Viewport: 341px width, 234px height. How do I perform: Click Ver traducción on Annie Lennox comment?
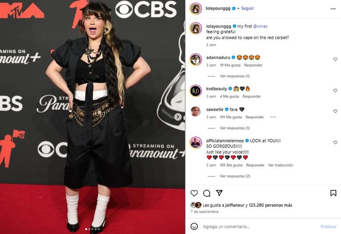[x=280, y=165]
